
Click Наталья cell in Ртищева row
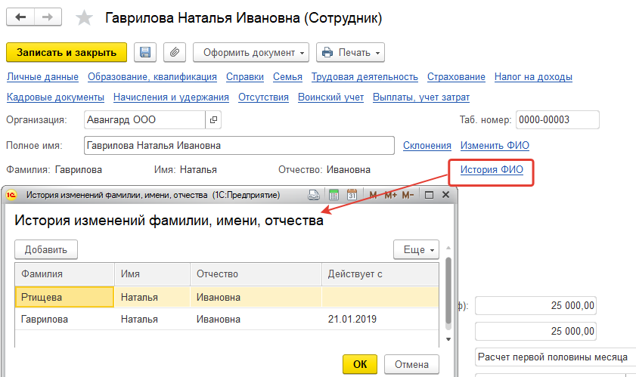(153, 297)
